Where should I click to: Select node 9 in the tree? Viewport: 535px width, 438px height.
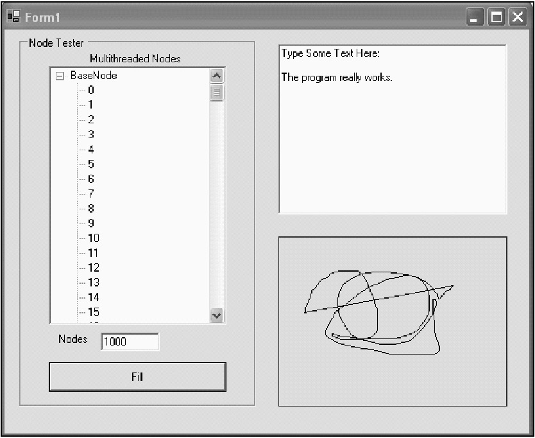(x=91, y=223)
